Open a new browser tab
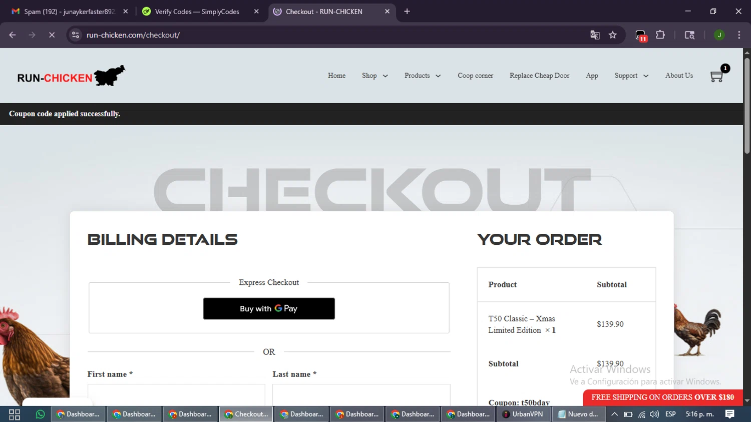The image size is (751, 422). pyautogui.click(x=407, y=12)
